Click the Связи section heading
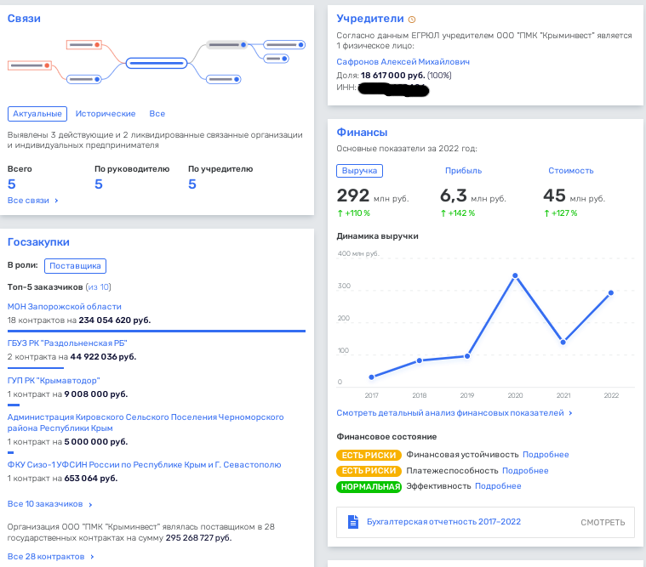 tap(24, 19)
